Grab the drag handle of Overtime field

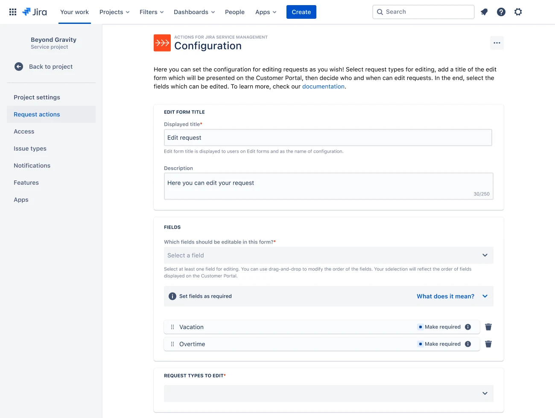click(172, 344)
